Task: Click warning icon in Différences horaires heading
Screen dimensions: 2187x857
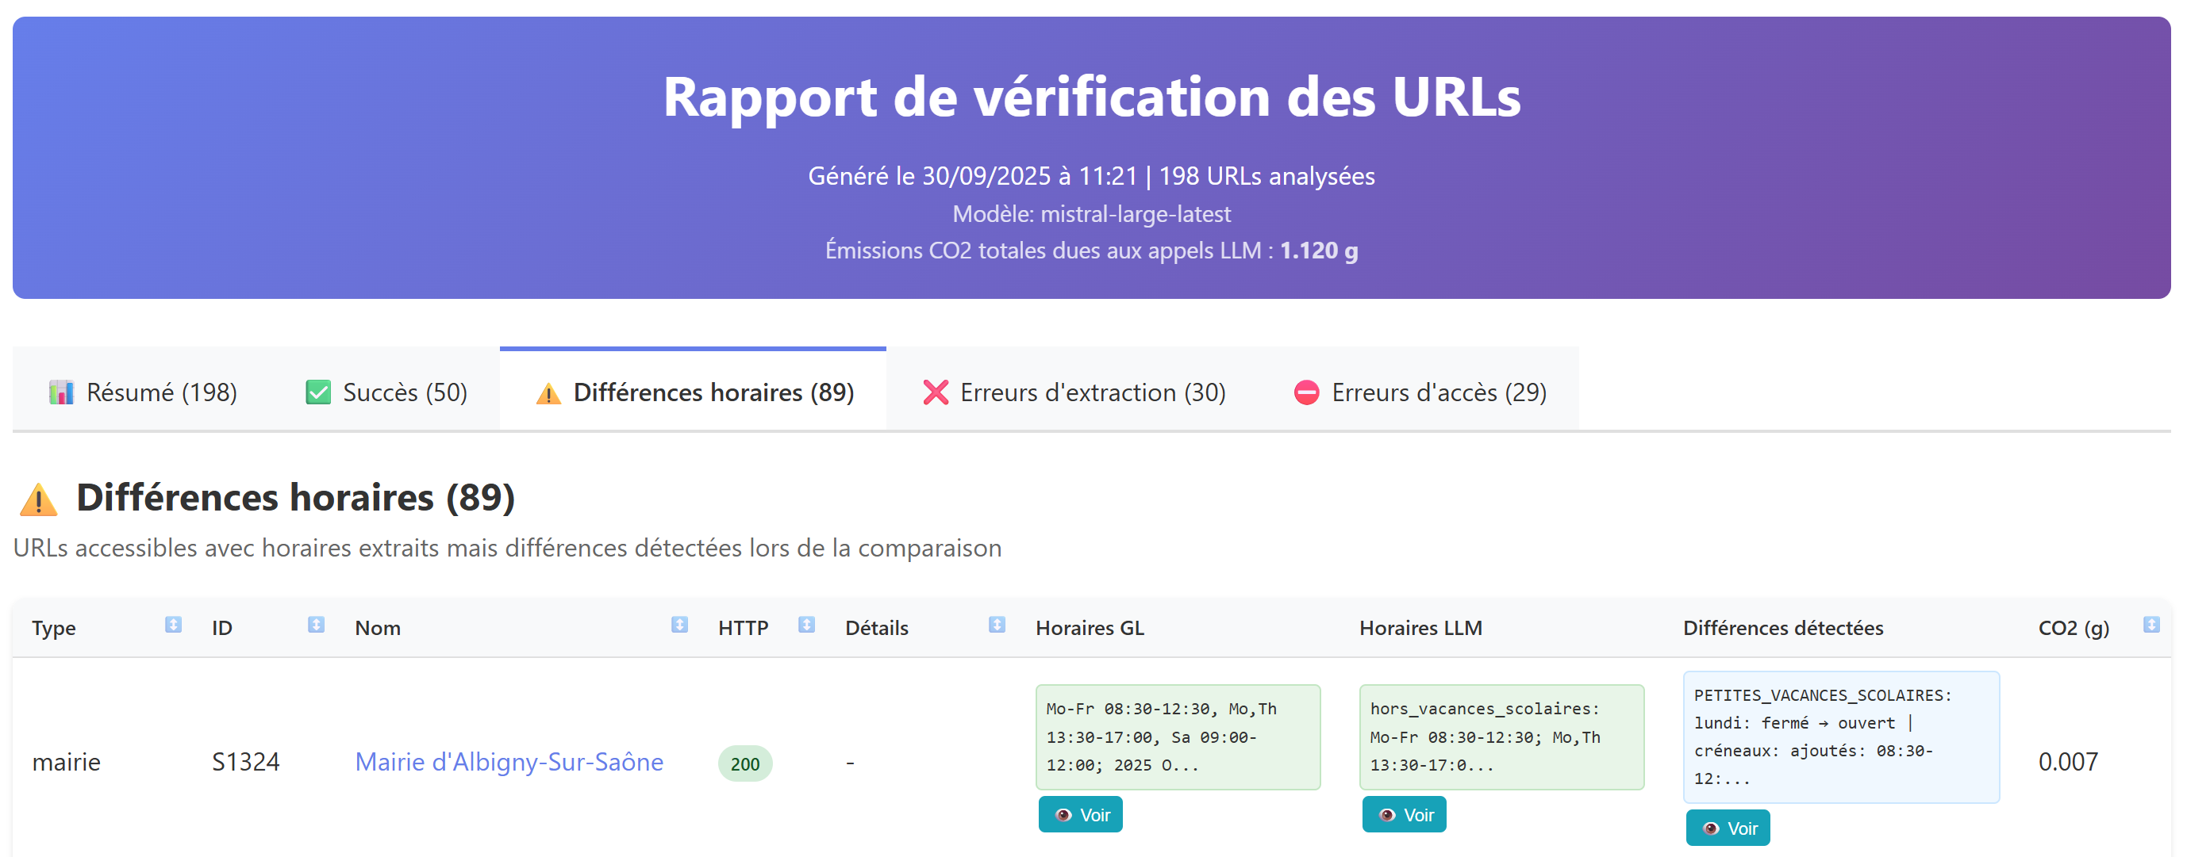Action: pyautogui.click(x=38, y=499)
